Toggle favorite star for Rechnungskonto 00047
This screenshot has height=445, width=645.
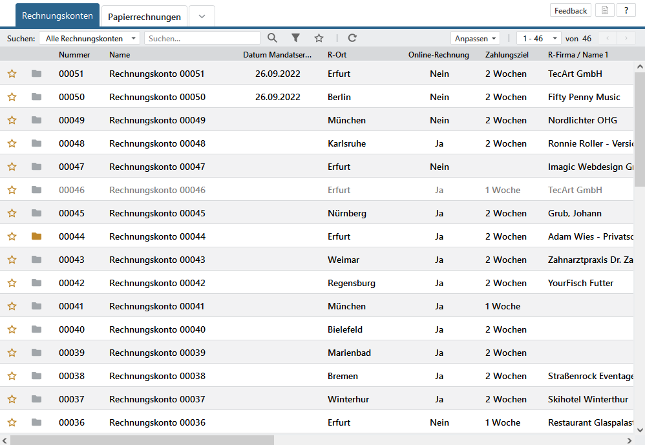[12, 167]
